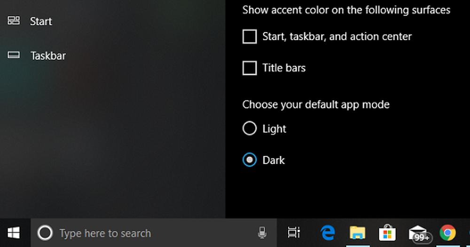The height and width of the screenshot is (247, 470).
Task: Open the Microsoft Store taskbar icon
Action: coord(387,233)
